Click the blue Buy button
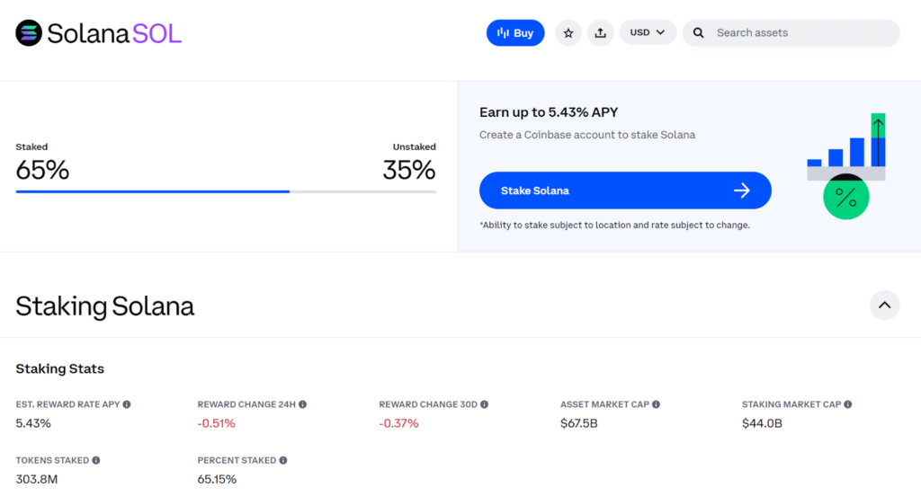The height and width of the screenshot is (496, 921). pos(515,33)
